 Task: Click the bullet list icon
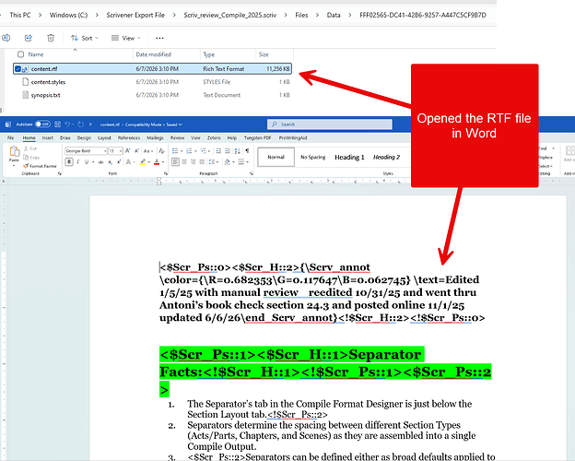(175, 151)
